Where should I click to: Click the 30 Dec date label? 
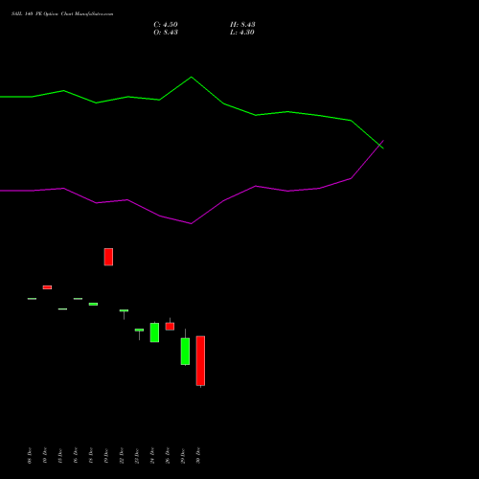coord(198,456)
